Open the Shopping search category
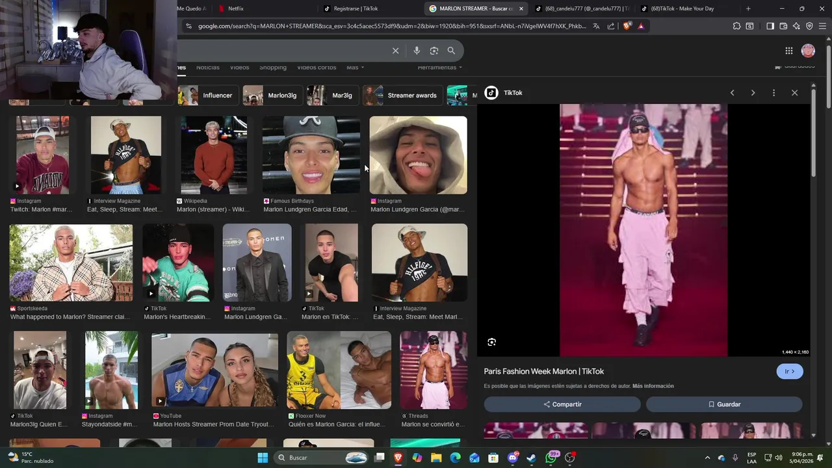The image size is (832, 468). point(273,68)
